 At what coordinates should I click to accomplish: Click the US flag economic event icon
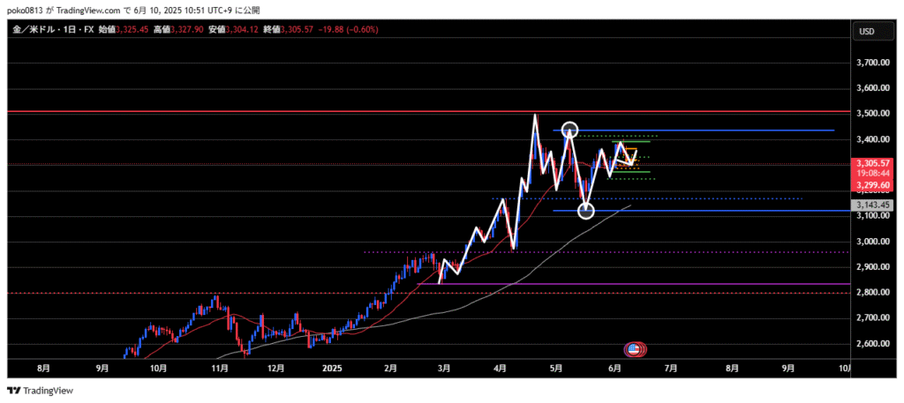pyautogui.click(x=633, y=350)
